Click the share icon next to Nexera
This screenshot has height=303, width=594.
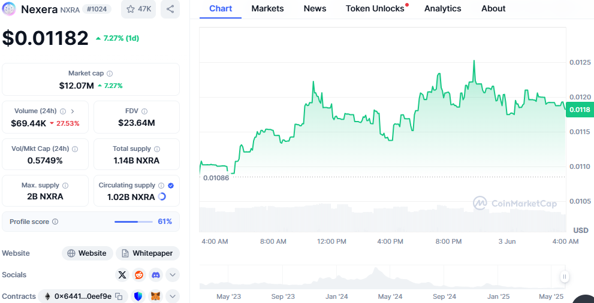click(x=170, y=9)
